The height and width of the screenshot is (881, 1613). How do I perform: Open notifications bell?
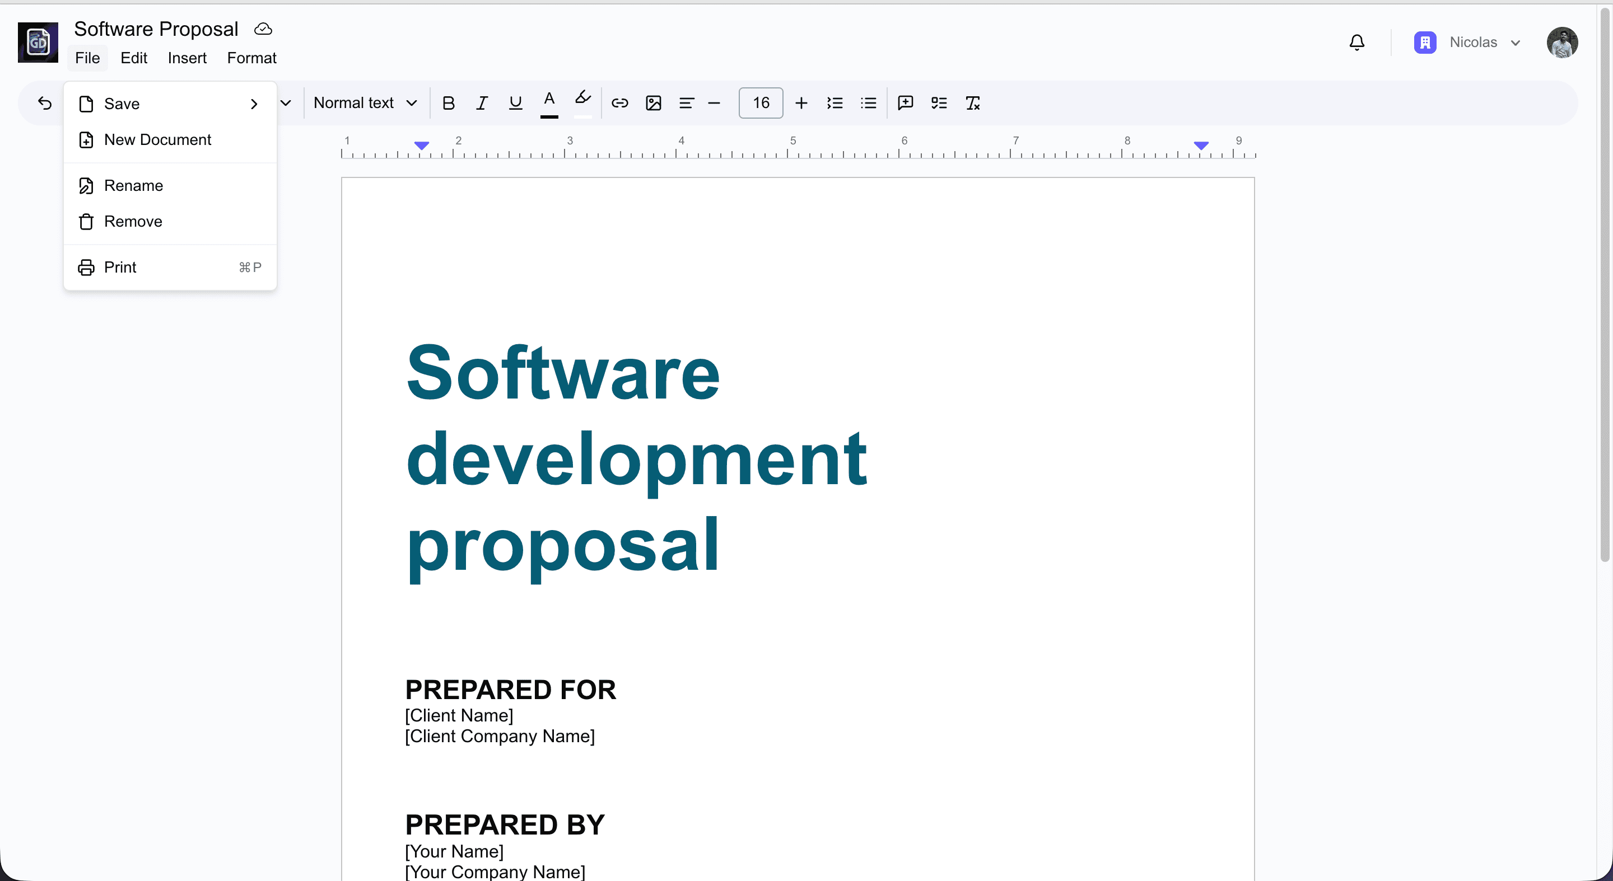[1356, 43]
